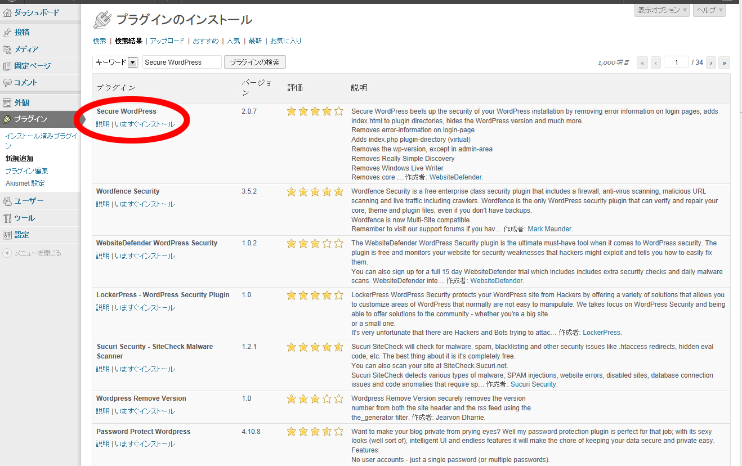Screen dimensions: 742x466
Task: Switch to おすすめ tab link
Action: tap(205, 41)
